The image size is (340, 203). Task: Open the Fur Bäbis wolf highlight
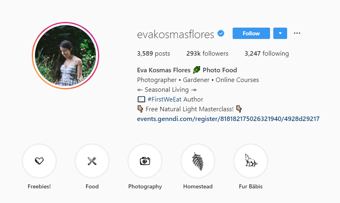click(x=251, y=161)
